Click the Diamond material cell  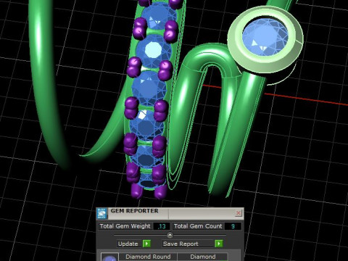[x=203, y=257]
